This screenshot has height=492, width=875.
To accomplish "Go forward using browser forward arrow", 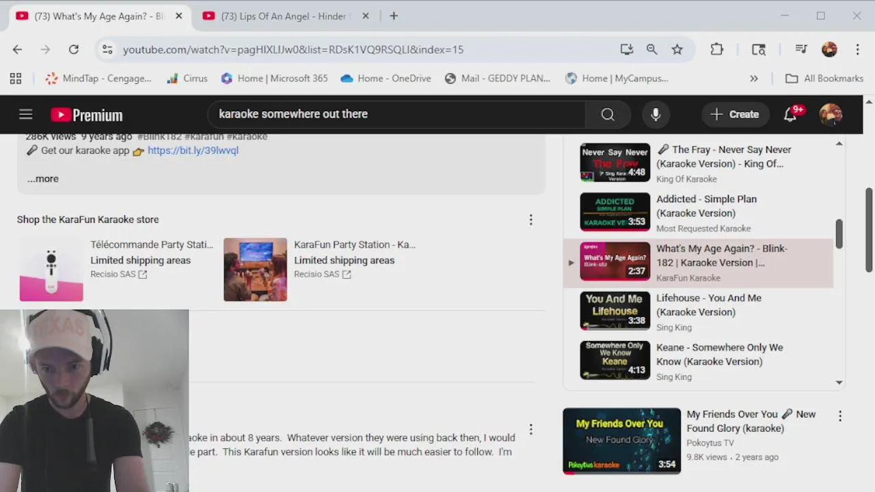I will tap(45, 49).
